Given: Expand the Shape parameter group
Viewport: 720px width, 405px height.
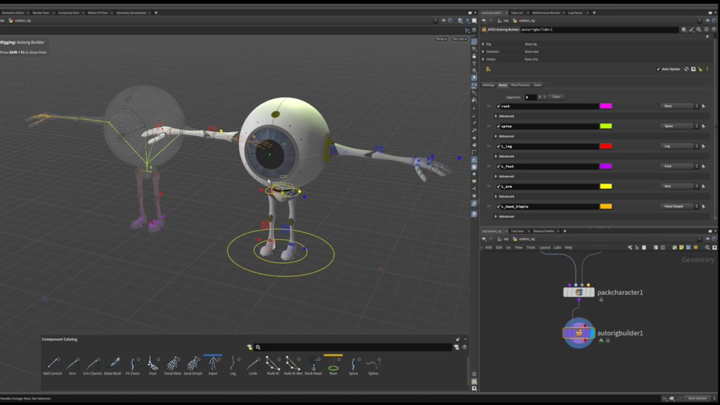Looking at the screenshot, I should coord(484,59).
